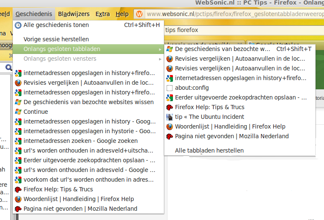324x220 pixels.
Task: Click Firefox icon of Revisies vergelijken in Geschiedenis menu
Action: coord(18,83)
